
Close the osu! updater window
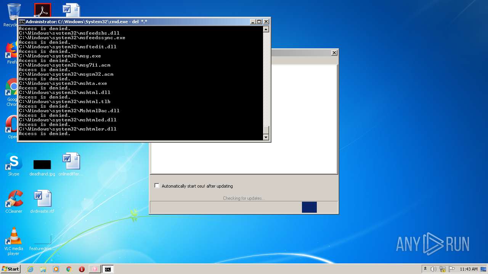click(334, 53)
